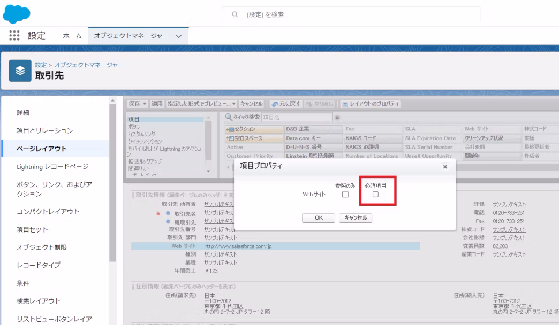Toggle the 必須項目 checkbox

click(375, 195)
